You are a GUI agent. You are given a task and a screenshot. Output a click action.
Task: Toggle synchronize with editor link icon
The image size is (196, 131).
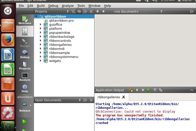(79, 11)
